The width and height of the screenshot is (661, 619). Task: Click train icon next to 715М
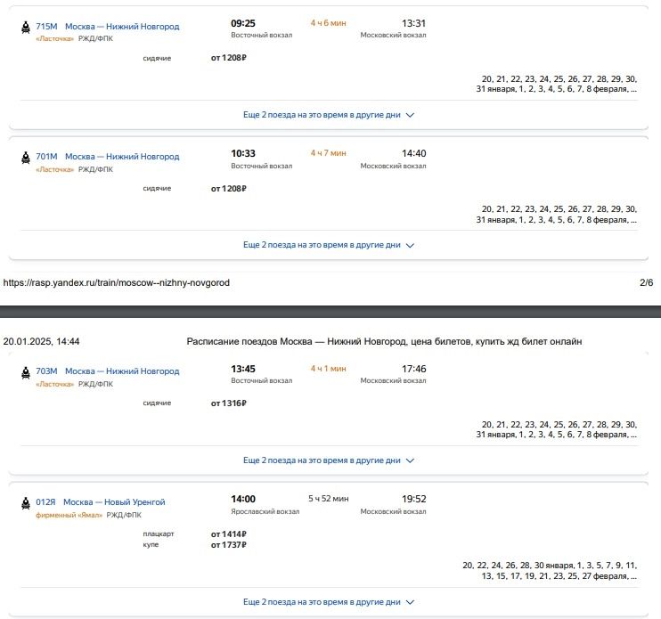pyautogui.click(x=25, y=28)
